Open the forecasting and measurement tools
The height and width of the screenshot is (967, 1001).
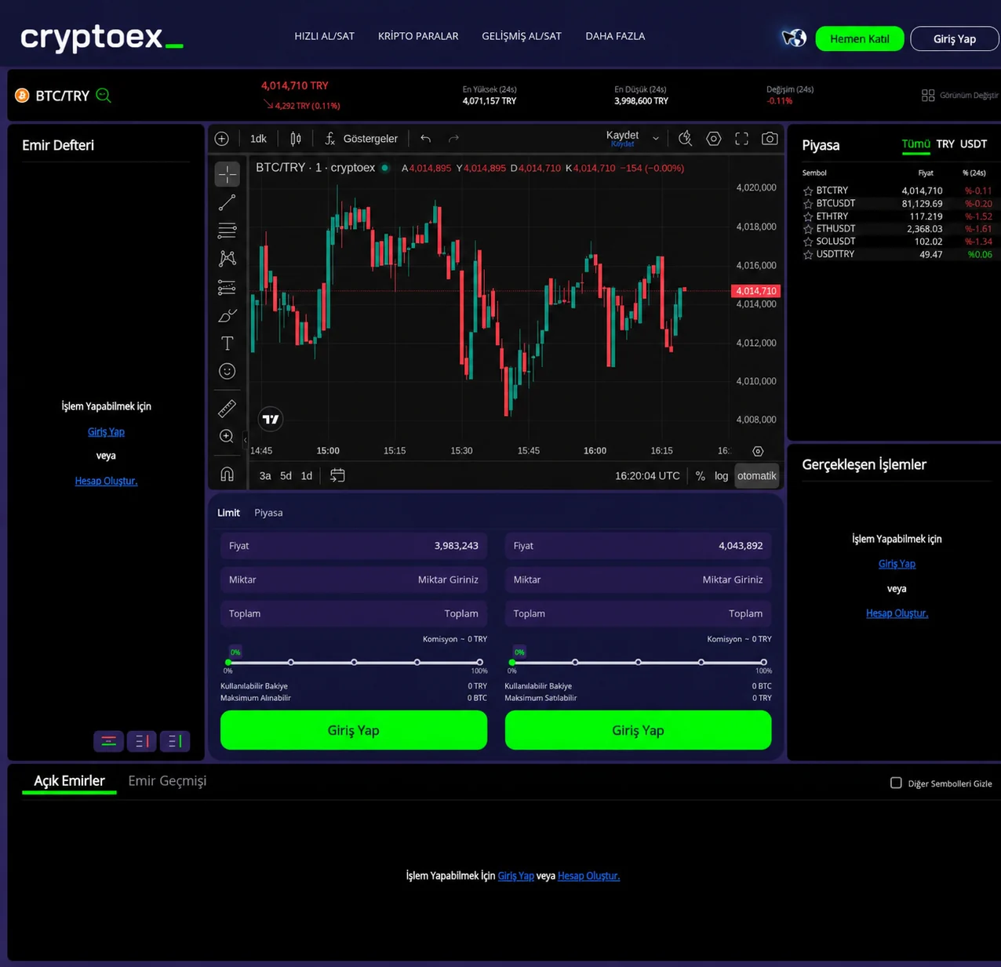[227, 287]
